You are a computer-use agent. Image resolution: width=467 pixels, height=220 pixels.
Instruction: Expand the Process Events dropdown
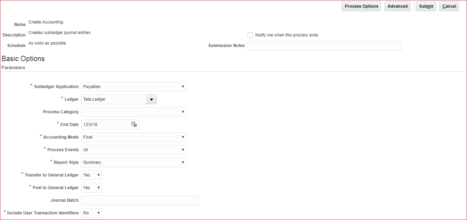point(133,150)
